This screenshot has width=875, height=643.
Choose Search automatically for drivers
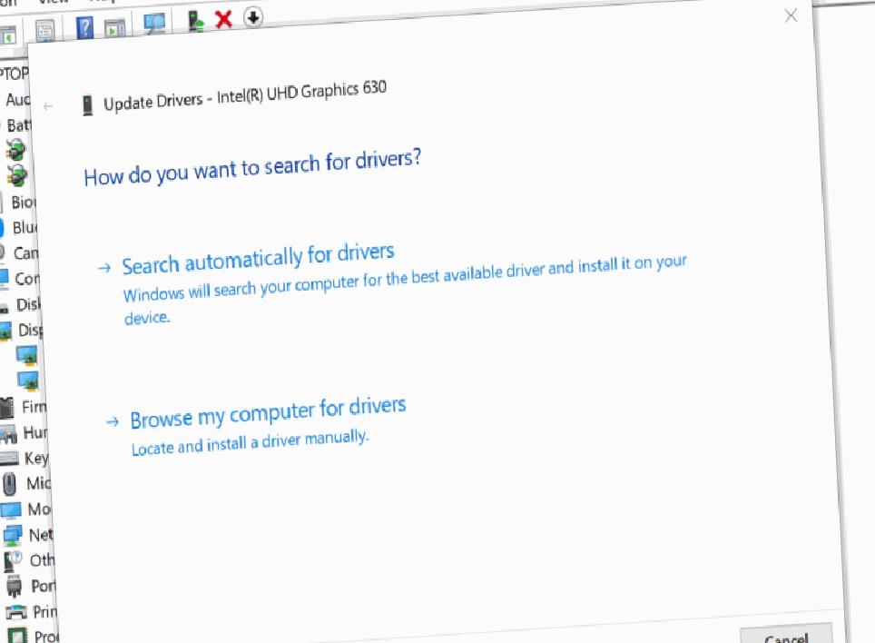point(258,259)
